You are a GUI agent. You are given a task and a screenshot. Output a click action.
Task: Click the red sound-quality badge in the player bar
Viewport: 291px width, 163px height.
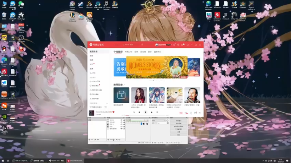pos(181,113)
